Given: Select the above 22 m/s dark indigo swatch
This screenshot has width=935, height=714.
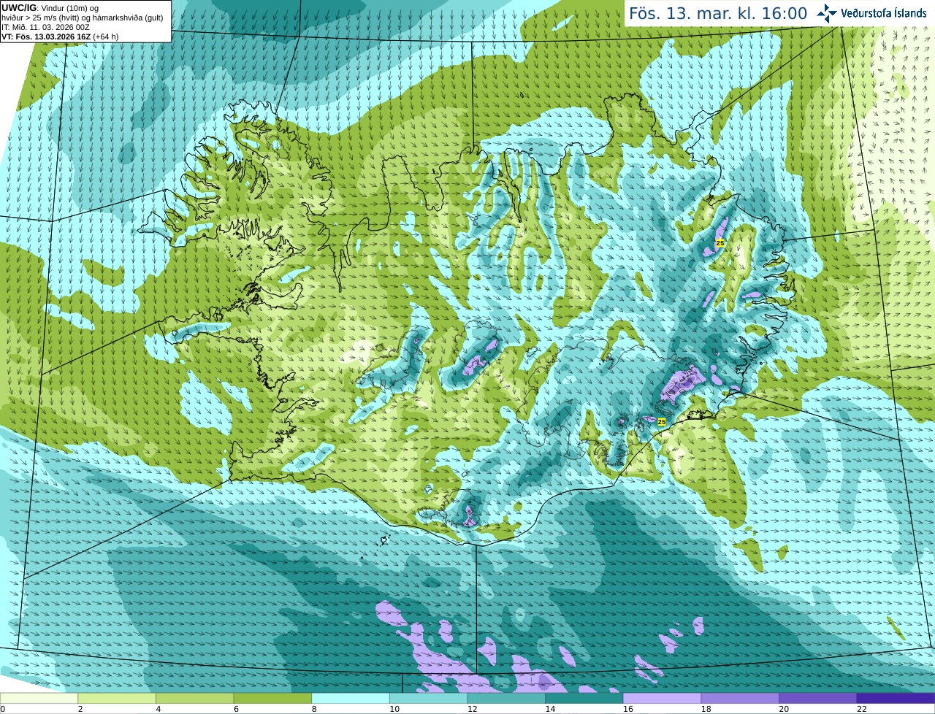Looking at the screenshot, I should click(x=896, y=698).
